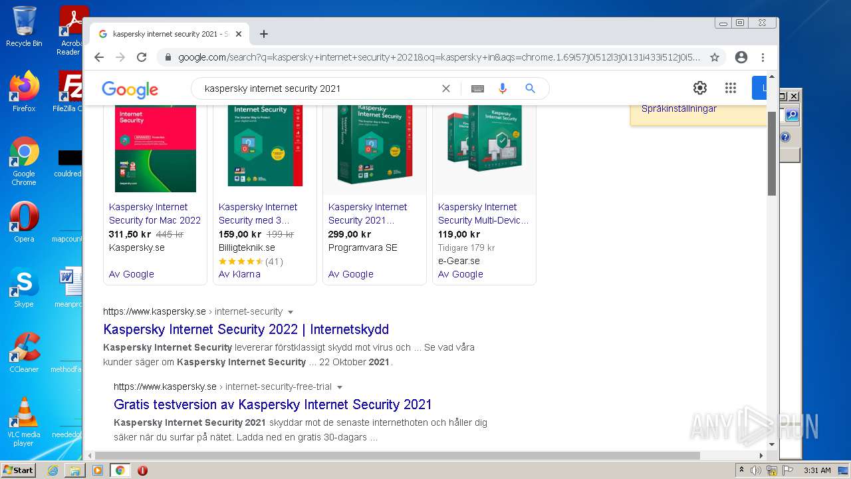851x479 pixels.
Task: Open the Recycle Bin desktop icon
Action: 24,27
